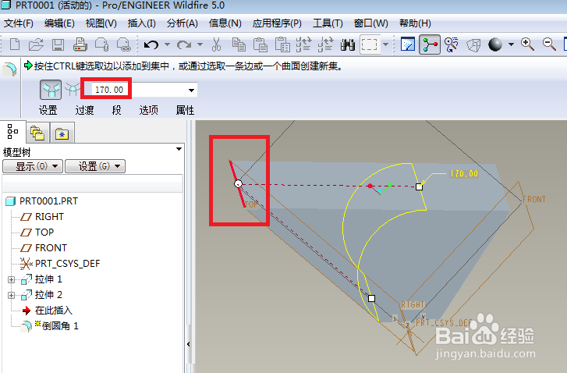Print using the printer icon
The width and height of the screenshot is (567, 373).
pos(80,44)
